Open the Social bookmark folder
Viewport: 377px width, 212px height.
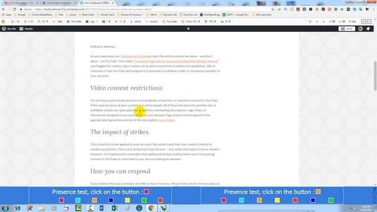click(71, 15)
